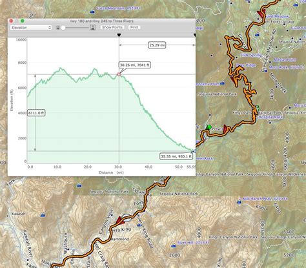Click the red route arrow below Deer Ridge
Screen dimensions: 306x268
pyautogui.click(x=234, y=80)
